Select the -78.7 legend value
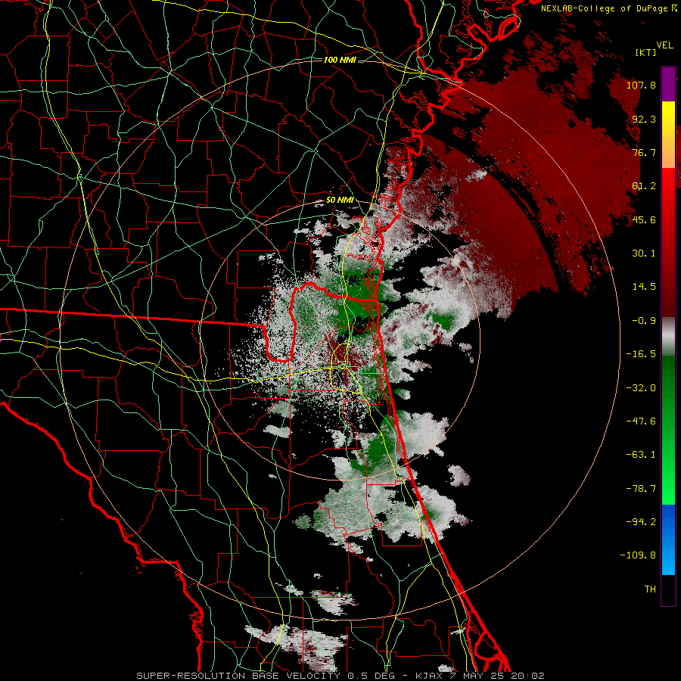 pyautogui.click(x=641, y=488)
